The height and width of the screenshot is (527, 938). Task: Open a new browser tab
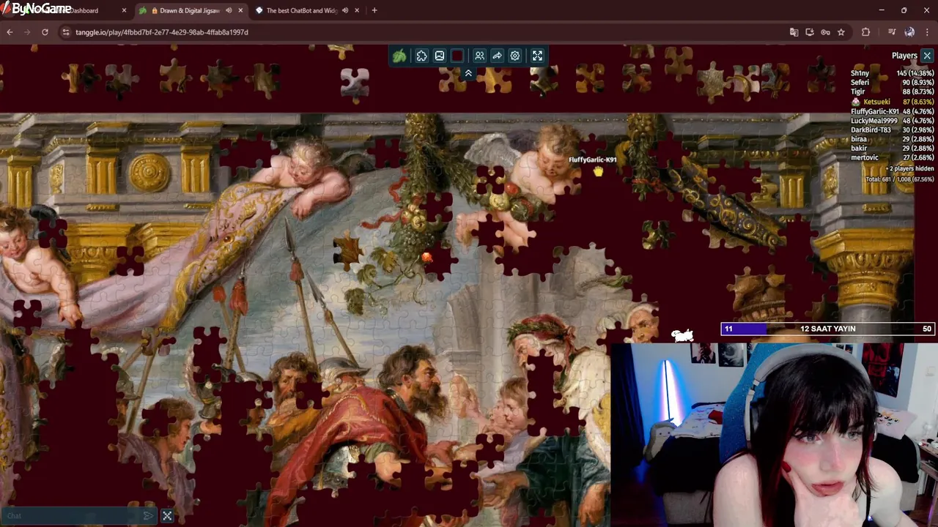click(374, 10)
